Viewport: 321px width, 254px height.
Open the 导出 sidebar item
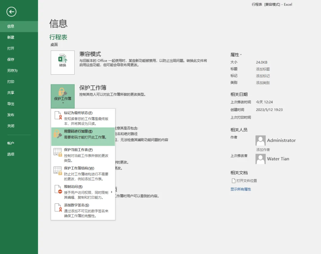click(19, 104)
